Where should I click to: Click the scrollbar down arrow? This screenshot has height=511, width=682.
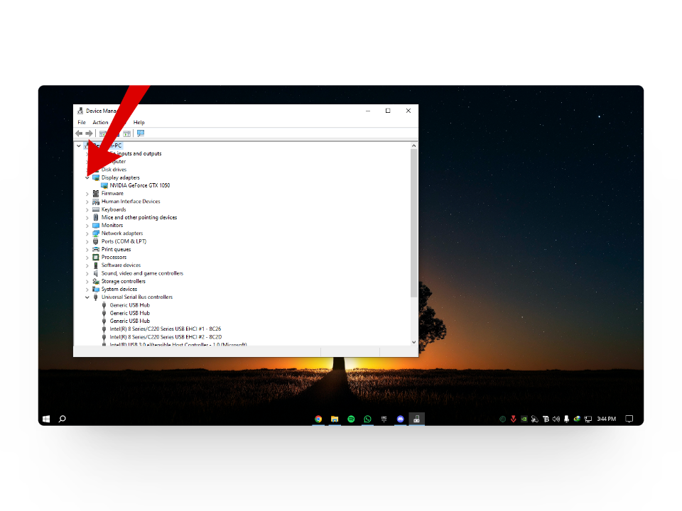click(413, 342)
